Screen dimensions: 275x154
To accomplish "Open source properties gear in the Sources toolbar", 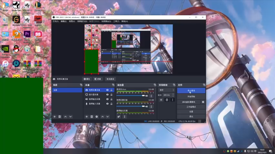I will (97, 117).
